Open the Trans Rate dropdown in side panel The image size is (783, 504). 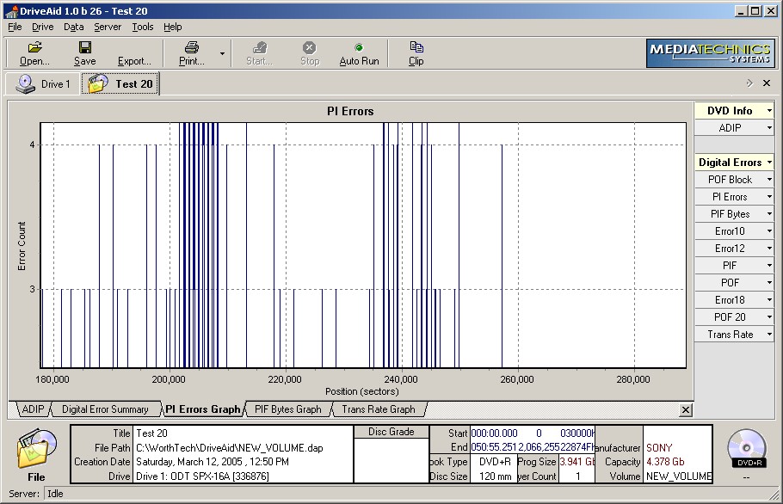click(x=769, y=335)
